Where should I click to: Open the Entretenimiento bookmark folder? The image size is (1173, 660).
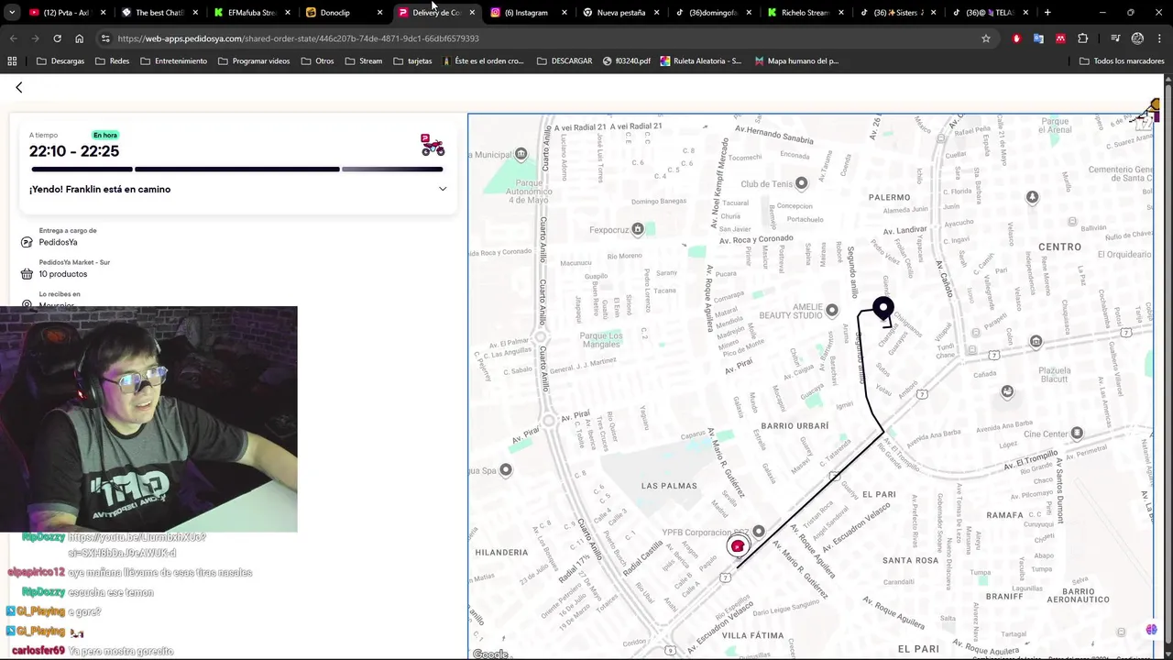pyautogui.click(x=173, y=61)
